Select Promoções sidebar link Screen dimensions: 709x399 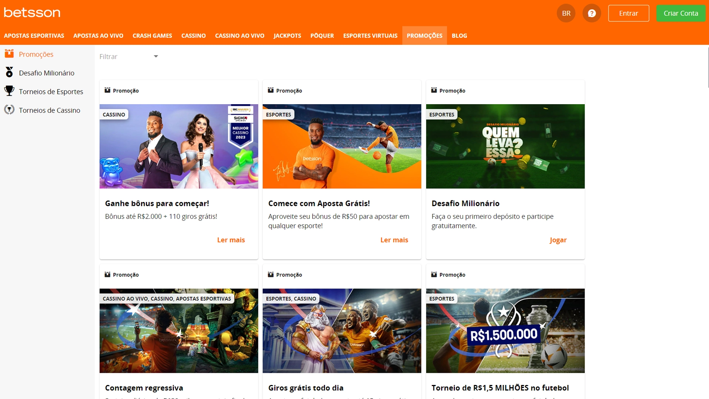(x=36, y=54)
